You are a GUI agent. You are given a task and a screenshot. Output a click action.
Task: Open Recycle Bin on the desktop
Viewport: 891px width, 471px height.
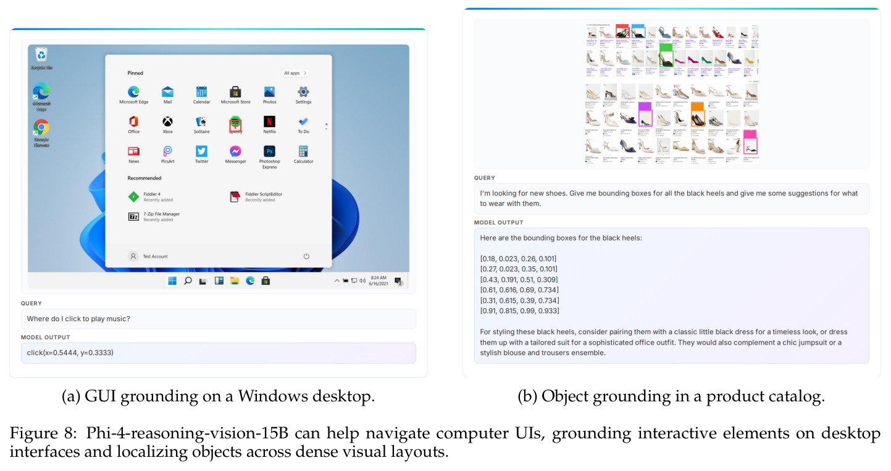point(41,59)
